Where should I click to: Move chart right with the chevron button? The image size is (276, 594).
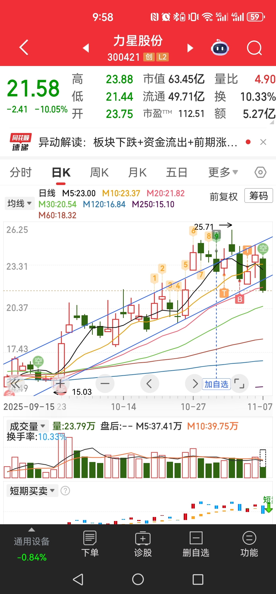click(x=194, y=383)
